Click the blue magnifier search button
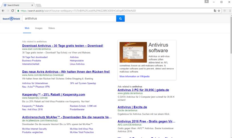Screen dimensions: 232x138 point(121,18)
